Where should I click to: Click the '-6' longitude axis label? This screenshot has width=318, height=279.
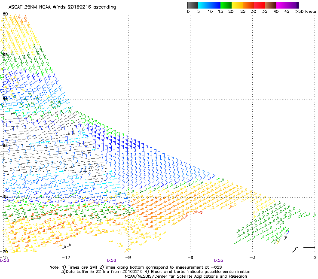(x=190, y=258)
